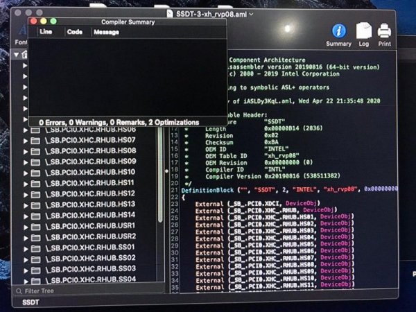This screenshot has width=416, height=312.
Task: Click the folder icon of SS01 row
Action: (x=35, y=249)
